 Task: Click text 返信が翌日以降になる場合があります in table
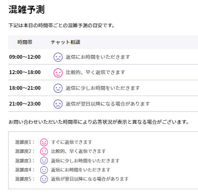[x=108, y=104]
